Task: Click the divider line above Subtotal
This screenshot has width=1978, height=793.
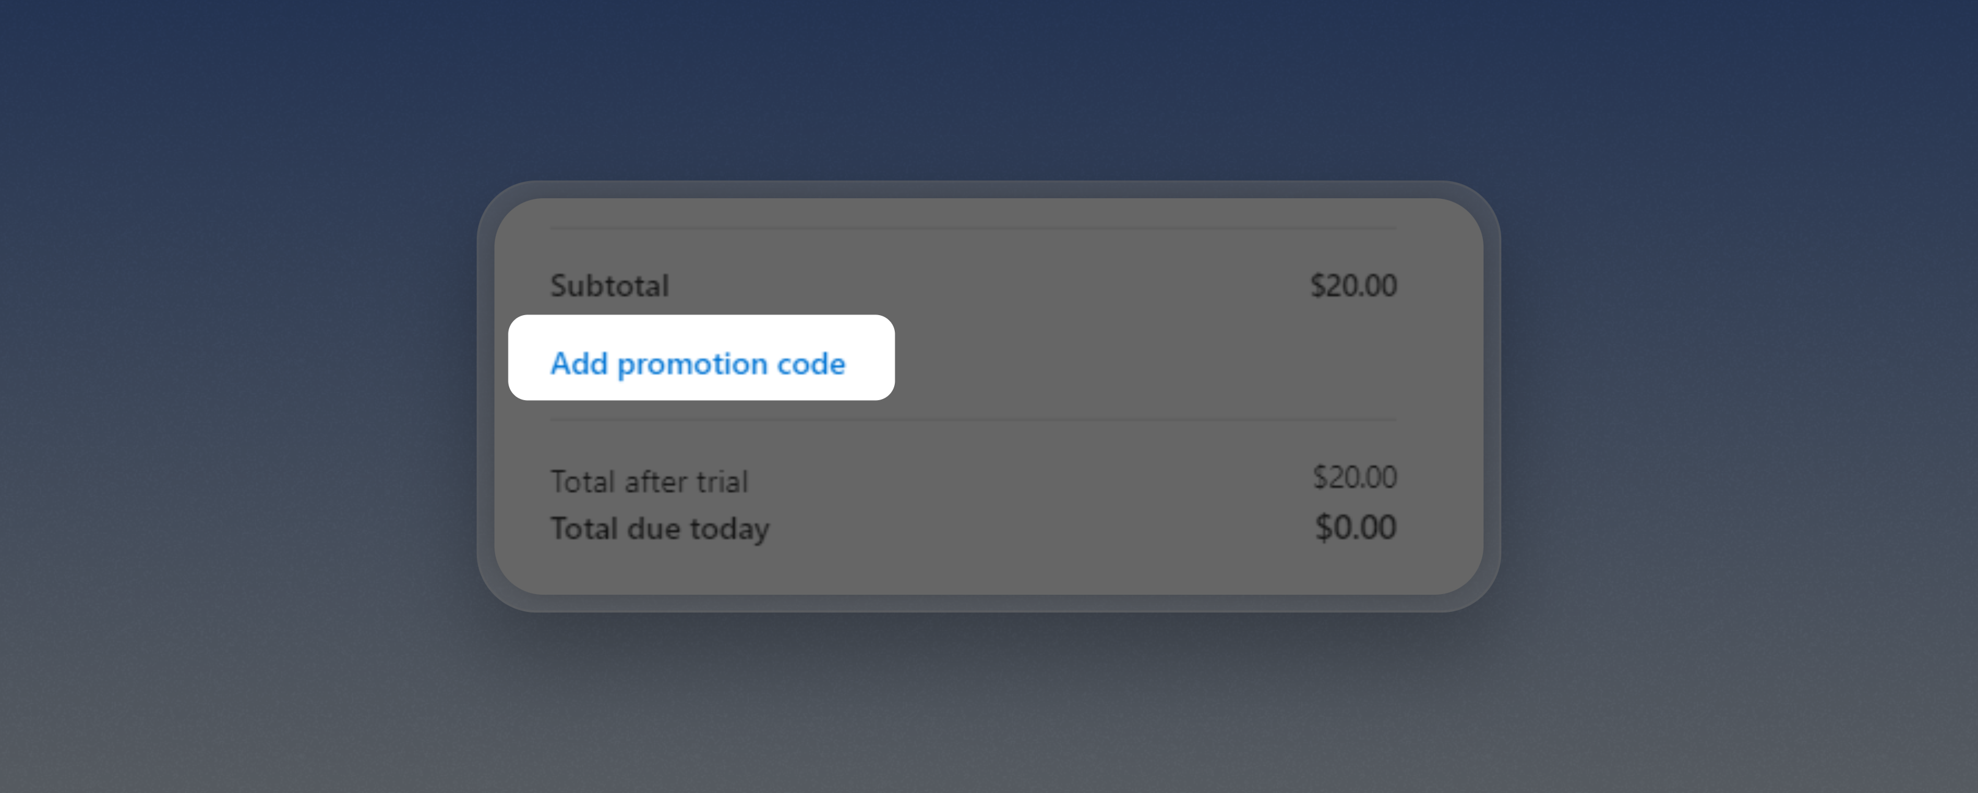Action: click(973, 228)
